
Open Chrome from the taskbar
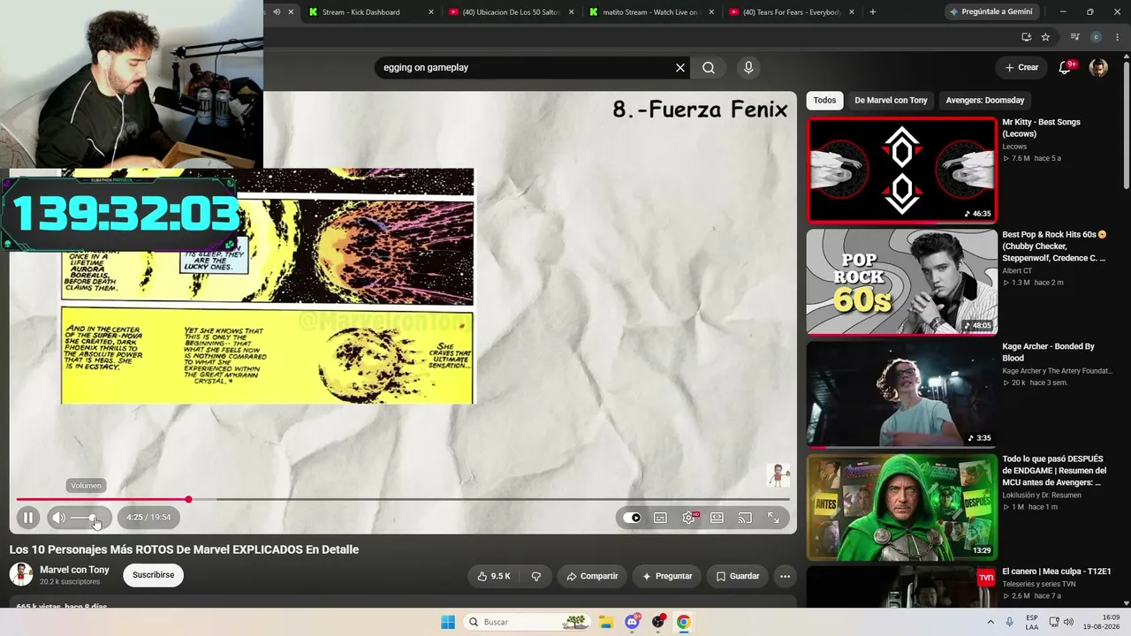tap(683, 622)
